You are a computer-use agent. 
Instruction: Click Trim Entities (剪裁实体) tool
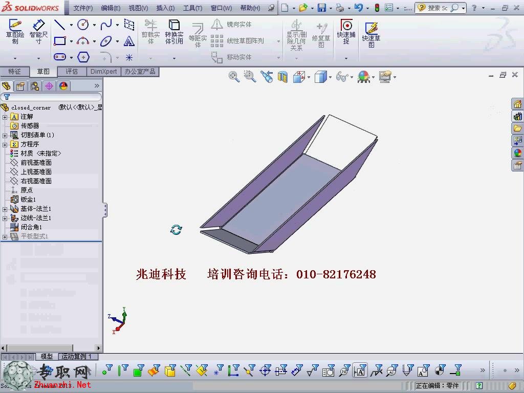pos(151,32)
